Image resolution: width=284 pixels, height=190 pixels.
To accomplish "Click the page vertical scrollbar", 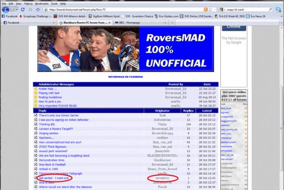I will (281, 107).
